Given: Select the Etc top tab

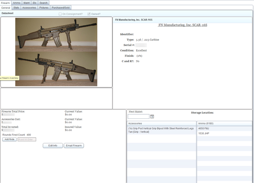Looking at the screenshot, I should click(x=35, y=3).
